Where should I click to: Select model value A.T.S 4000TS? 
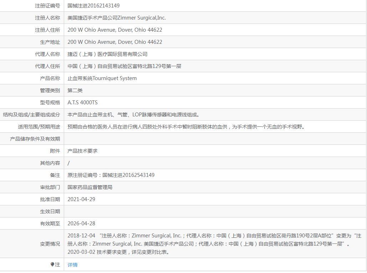(x=82, y=103)
